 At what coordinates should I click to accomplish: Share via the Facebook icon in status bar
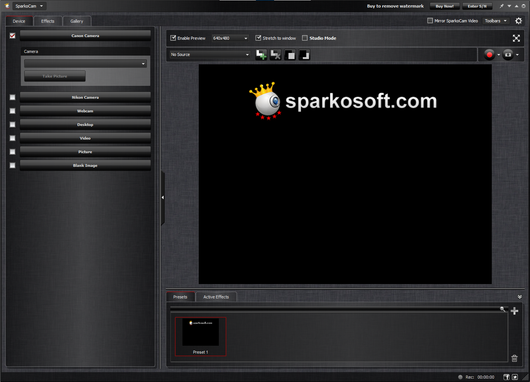[x=506, y=377]
